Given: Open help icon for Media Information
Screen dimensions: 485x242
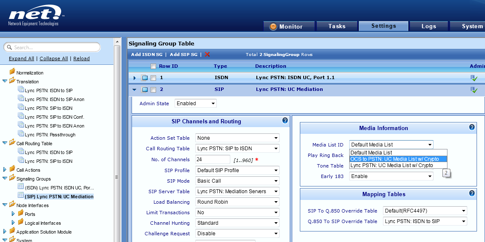Looking at the screenshot, I should point(472,127).
